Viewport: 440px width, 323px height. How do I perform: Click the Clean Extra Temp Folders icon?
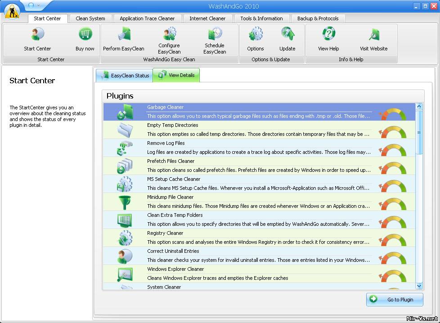[x=125, y=220]
